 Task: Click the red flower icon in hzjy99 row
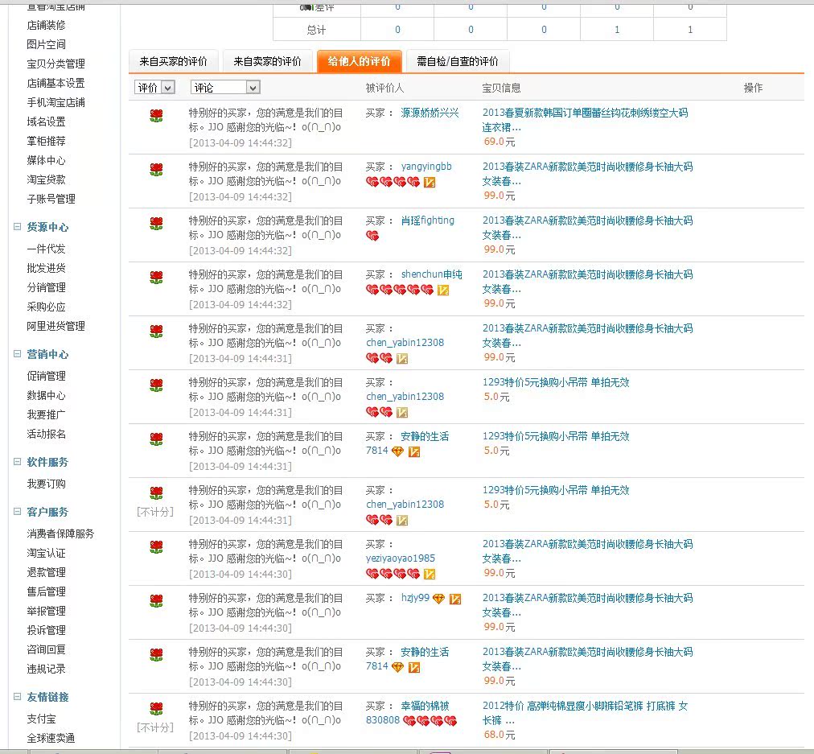coord(156,601)
